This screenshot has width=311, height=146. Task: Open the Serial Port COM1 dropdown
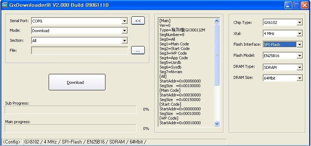[124, 21]
